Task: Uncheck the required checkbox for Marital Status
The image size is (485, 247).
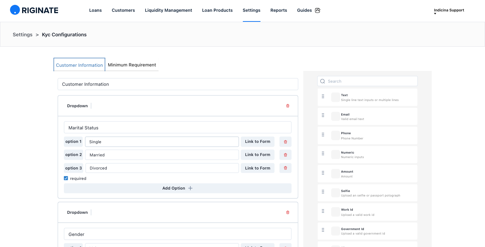Action: (x=66, y=178)
